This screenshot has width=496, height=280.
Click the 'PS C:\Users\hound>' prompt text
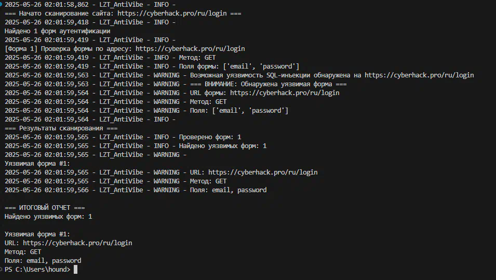pyautogui.click(x=37, y=270)
